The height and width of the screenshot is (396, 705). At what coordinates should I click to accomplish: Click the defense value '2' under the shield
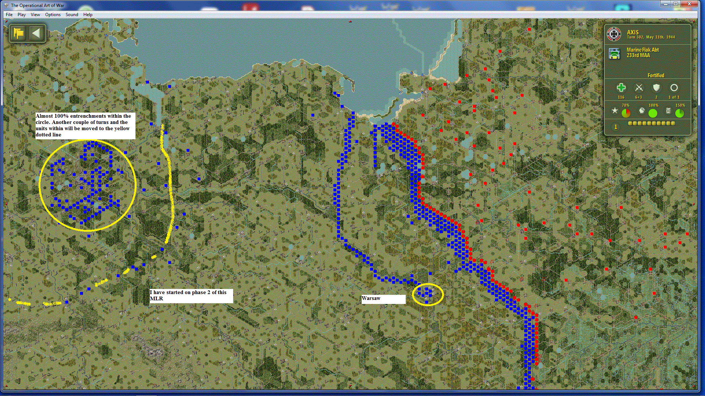(x=657, y=97)
